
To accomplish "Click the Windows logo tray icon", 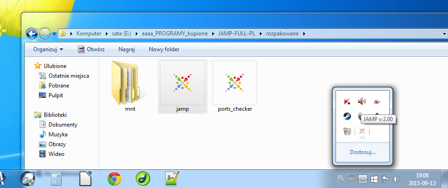I will pyautogui.click(x=374, y=179).
